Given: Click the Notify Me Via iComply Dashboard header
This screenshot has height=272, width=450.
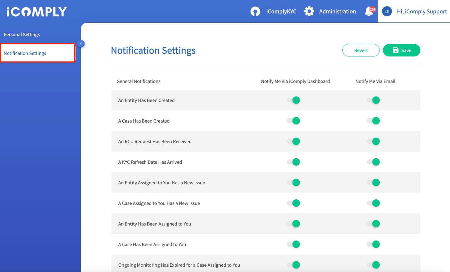Looking at the screenshot, I should point(296,81).
